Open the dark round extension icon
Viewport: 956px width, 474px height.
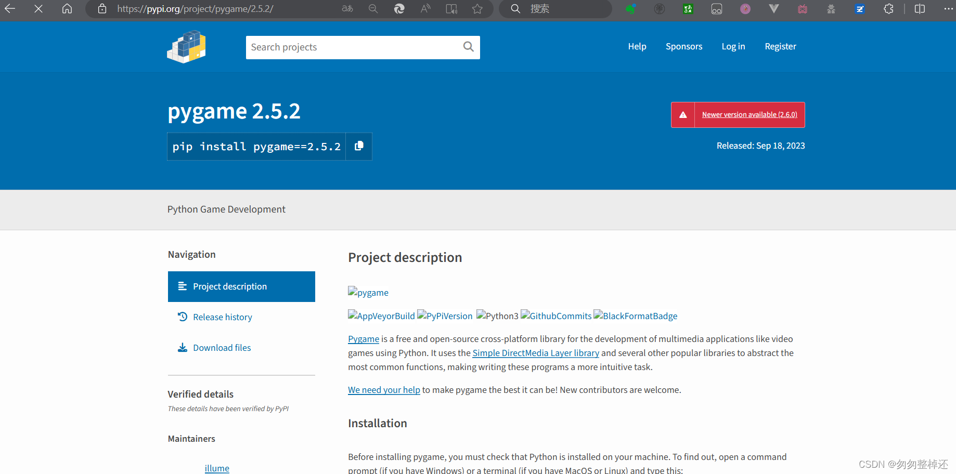pos(660,9)
